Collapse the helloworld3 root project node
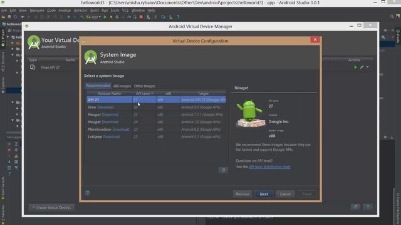This screenshot has width=401, height=225. pos(8,37)
